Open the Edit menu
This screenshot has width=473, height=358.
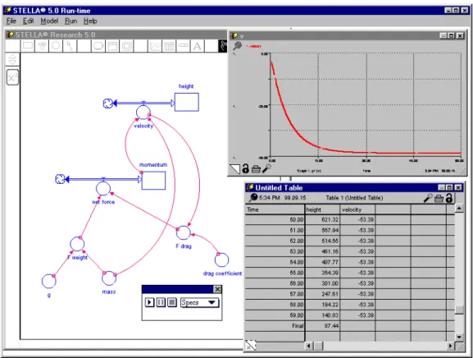(29, 21)
